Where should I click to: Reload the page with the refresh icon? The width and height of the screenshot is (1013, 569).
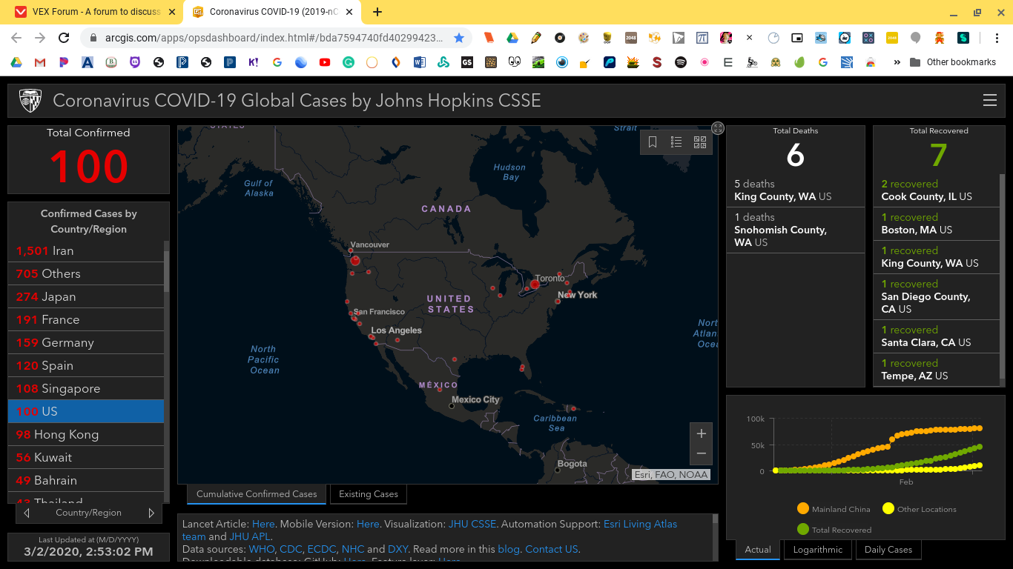point(64,38)
